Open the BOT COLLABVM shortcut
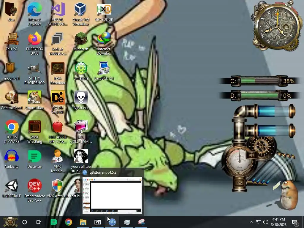 pyautogui.click(x=81, y=132)
